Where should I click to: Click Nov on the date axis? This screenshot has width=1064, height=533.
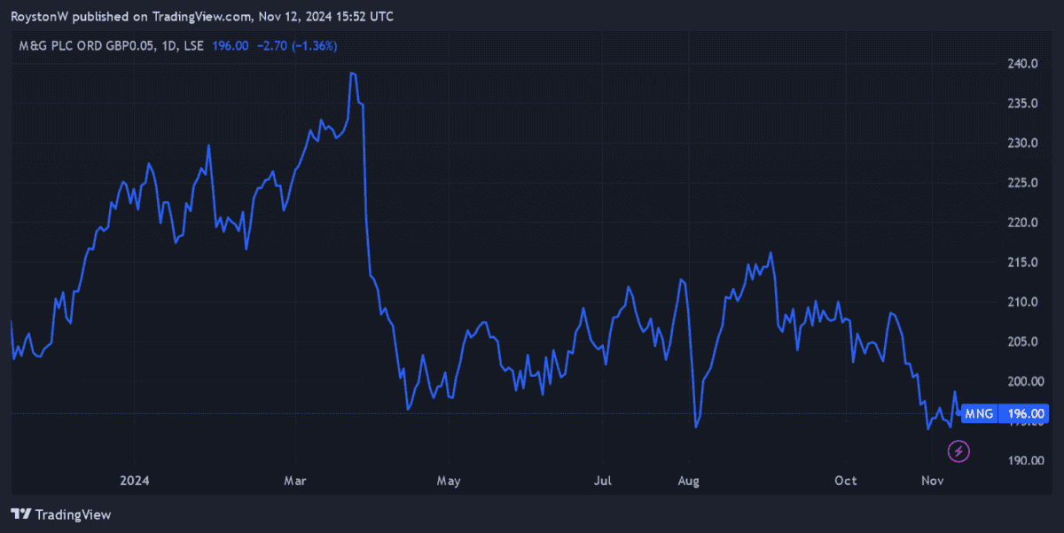[932, 481]
